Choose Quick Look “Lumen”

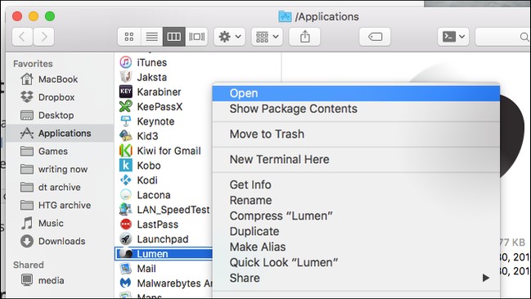(356, 262)
